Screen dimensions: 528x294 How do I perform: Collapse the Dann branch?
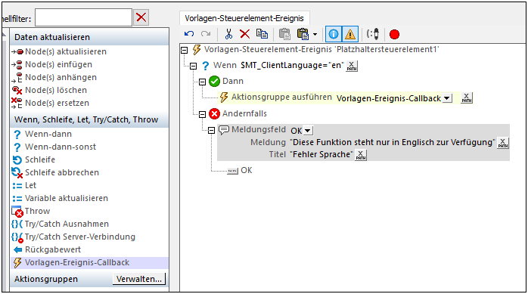[x=203, y=82]
